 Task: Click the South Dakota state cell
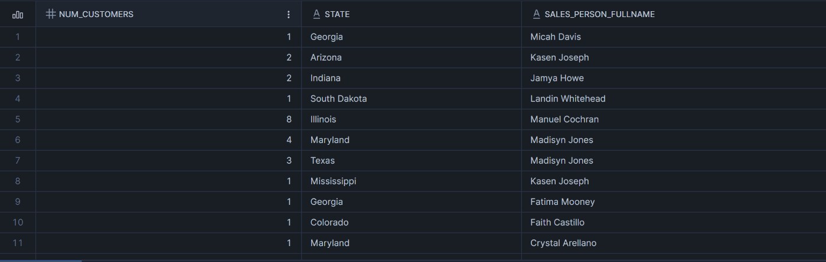[338, 99]
